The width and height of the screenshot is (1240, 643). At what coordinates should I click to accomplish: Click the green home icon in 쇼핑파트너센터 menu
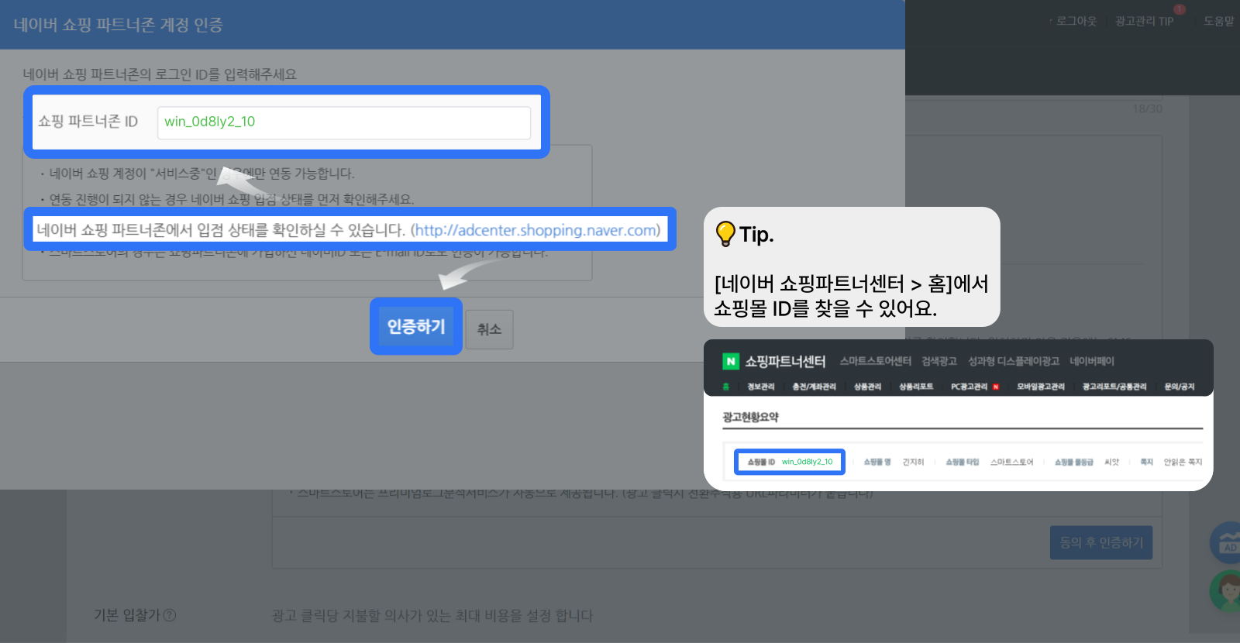pyautogui.click(x=726, y=387)
